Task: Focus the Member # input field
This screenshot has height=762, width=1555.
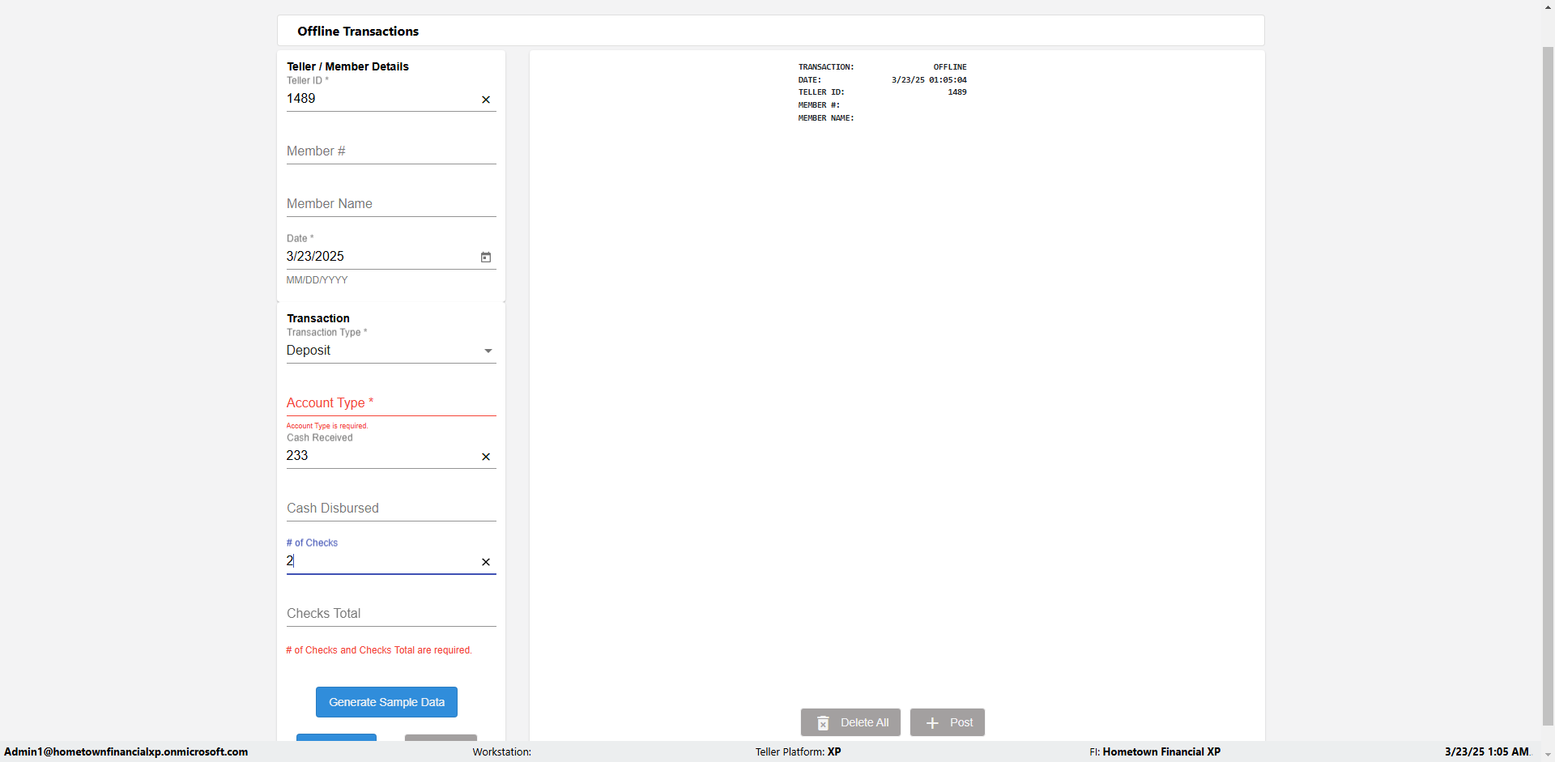Action: click(x=391, y=151)
